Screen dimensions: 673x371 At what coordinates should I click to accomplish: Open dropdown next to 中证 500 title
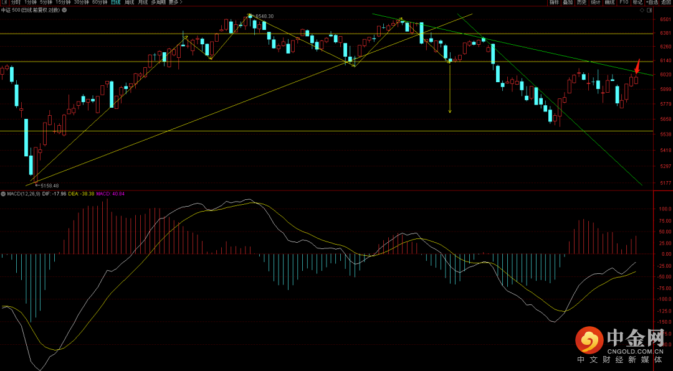(x=64, y=10)
